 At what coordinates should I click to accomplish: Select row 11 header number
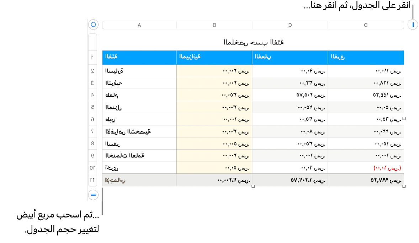[92, 180]
